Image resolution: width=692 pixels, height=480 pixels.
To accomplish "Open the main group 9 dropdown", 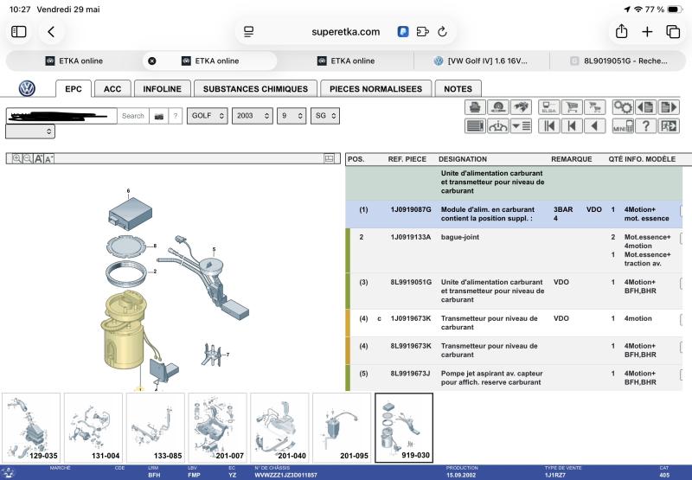I will (x=292, y=116).
